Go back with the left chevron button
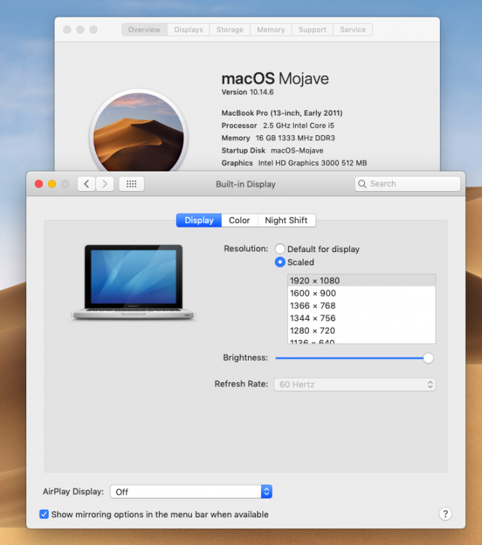Image resolution: width=482 pixels, height=545 pixels. pos(87,184)
